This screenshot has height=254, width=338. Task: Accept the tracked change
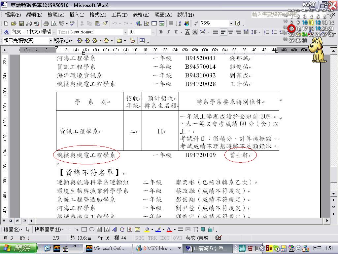[x=95, y=41]
